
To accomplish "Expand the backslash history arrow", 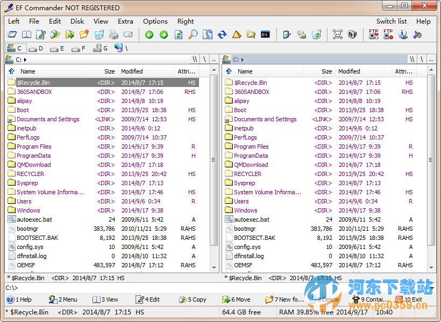I will point(204,59).
